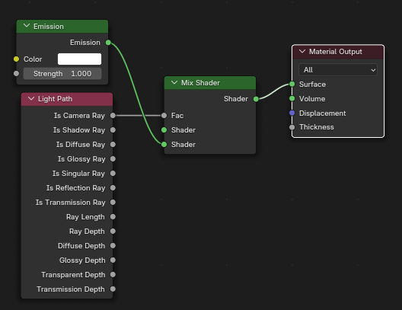Click the Emission output socket
402x310 pixels.
coord(108,43)
